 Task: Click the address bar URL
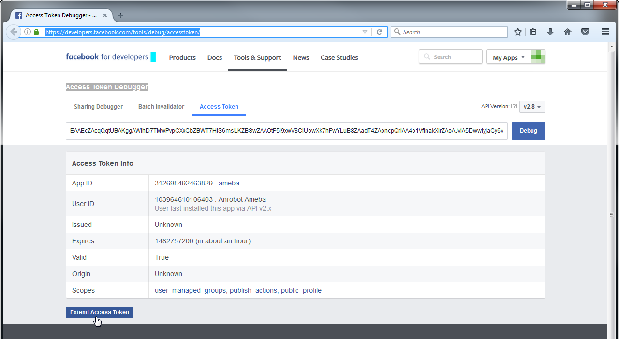(x=123, y=32)
